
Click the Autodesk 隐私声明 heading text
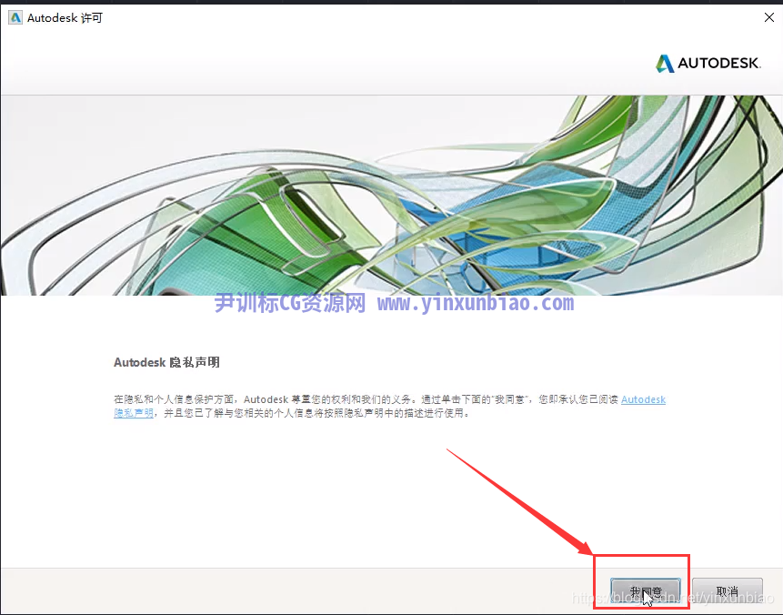166,362
